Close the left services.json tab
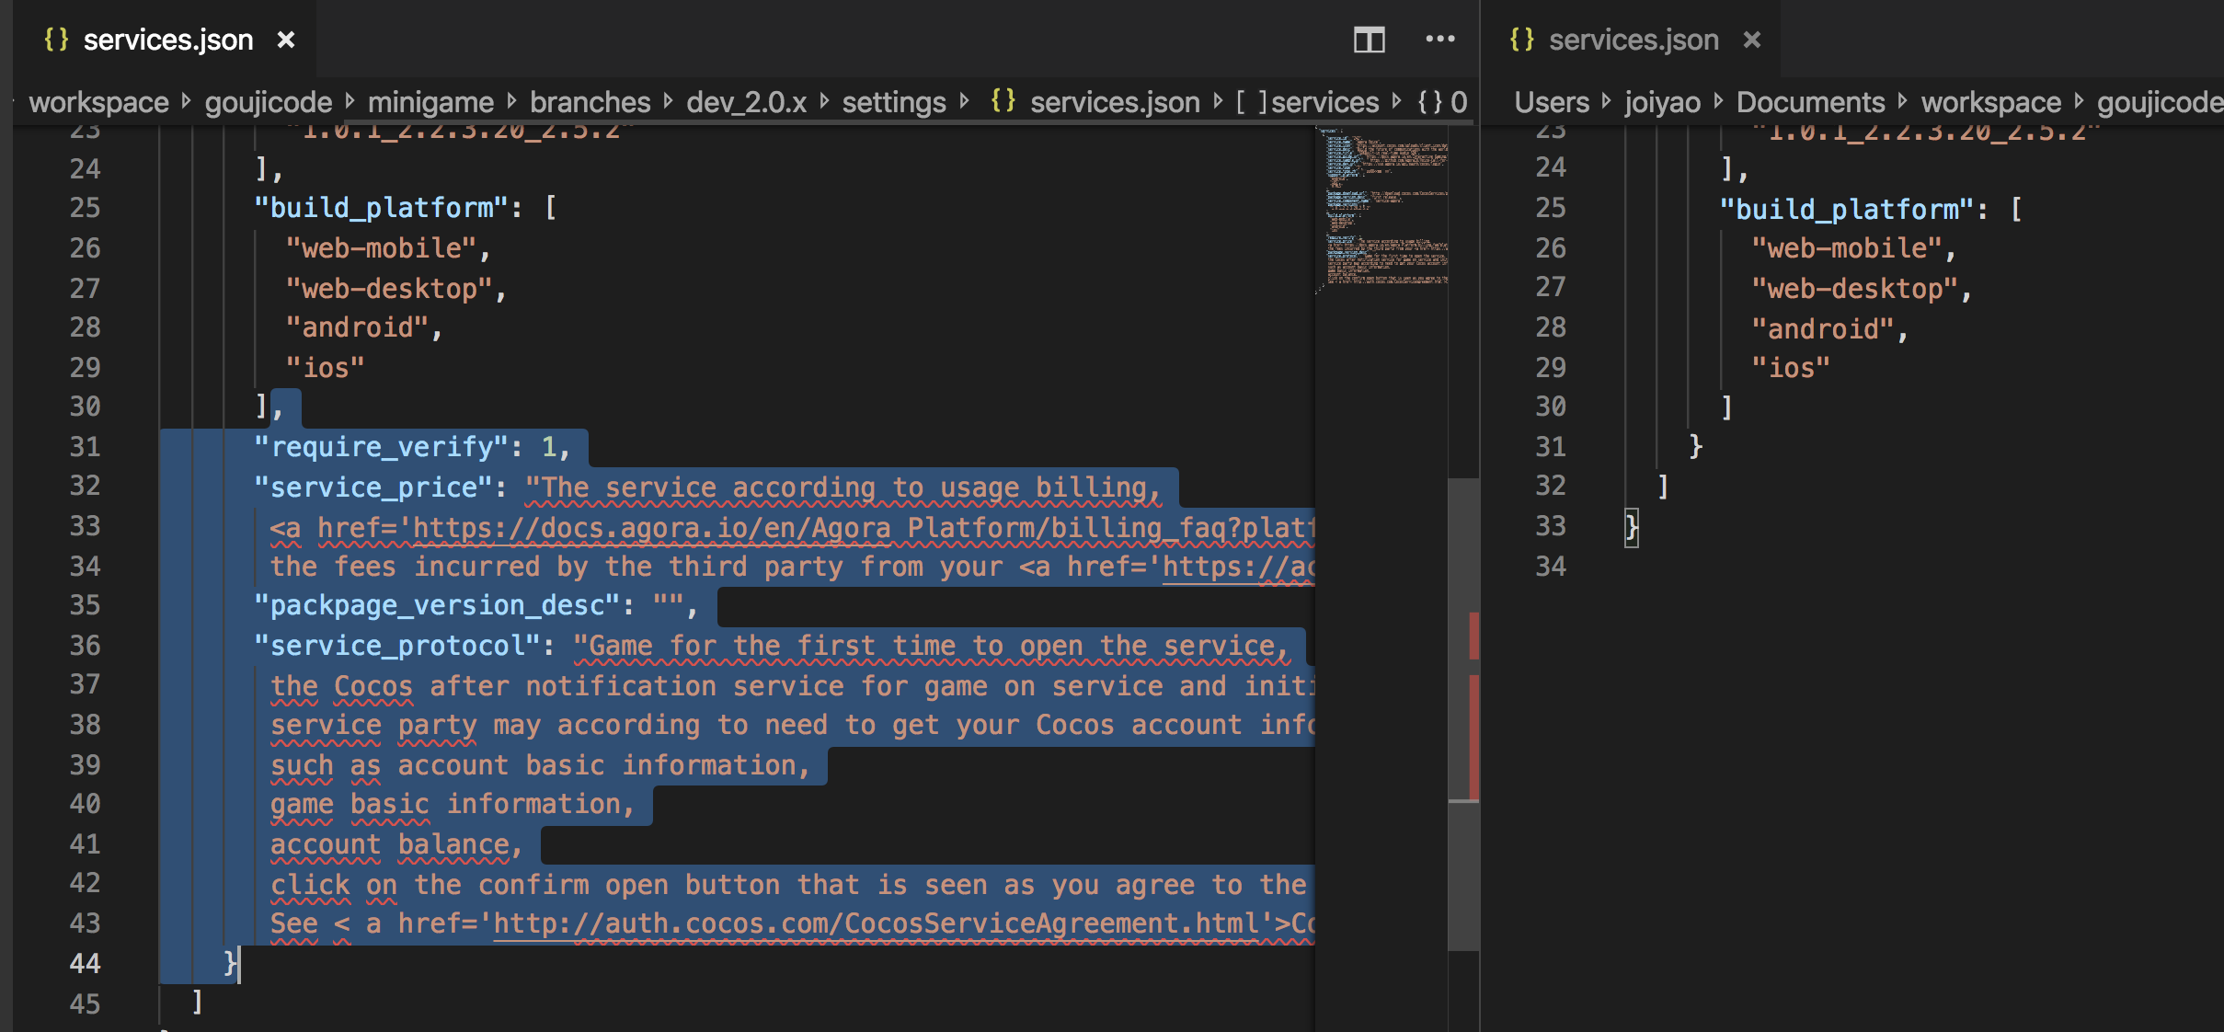 286,40
